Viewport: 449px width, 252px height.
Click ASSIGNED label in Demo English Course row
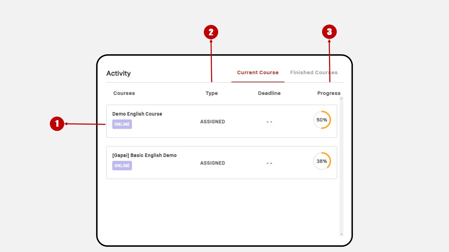pyautogui.click(x=213, y=121)
